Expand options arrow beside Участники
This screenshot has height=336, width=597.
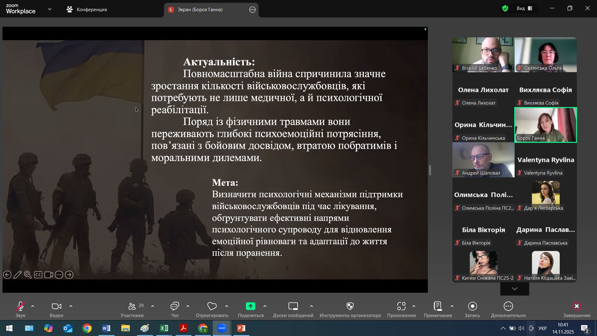click(x=153, y=306)
